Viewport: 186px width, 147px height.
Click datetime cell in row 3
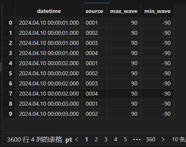pos(49,53)
